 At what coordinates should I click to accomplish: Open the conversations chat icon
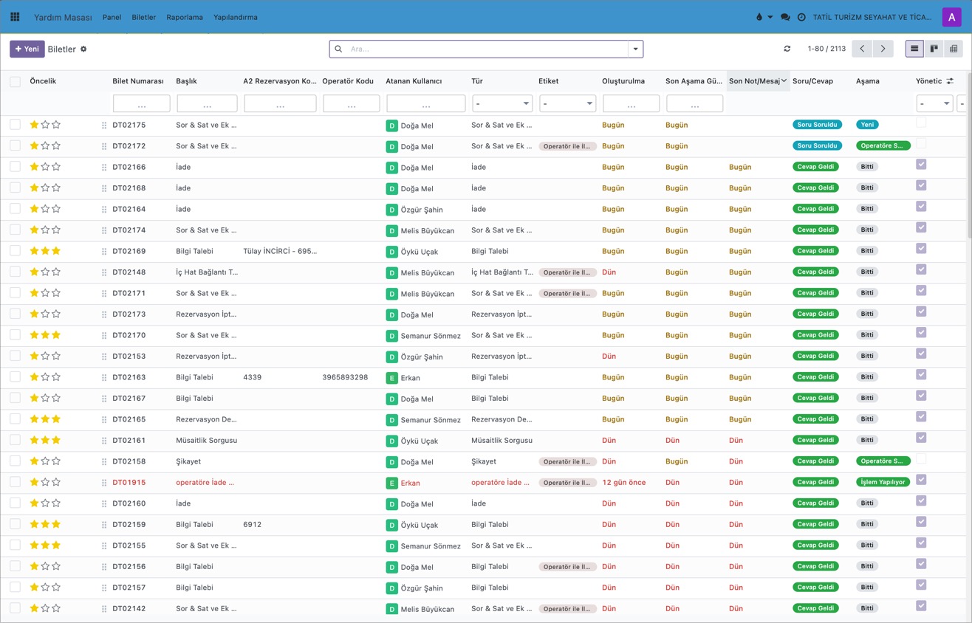click(785, 17)
